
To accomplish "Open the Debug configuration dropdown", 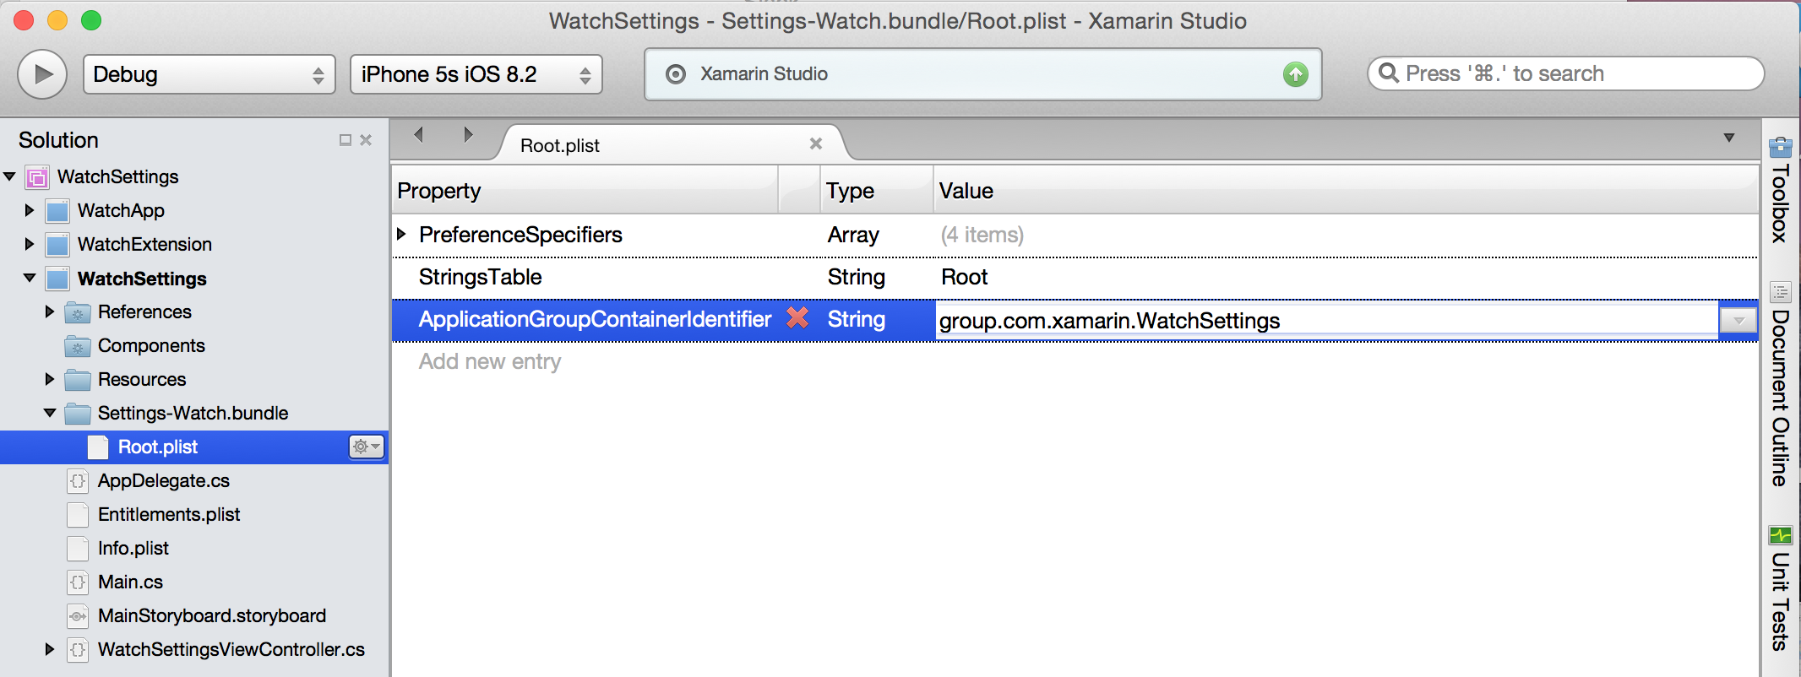I will tap(209, 74).
